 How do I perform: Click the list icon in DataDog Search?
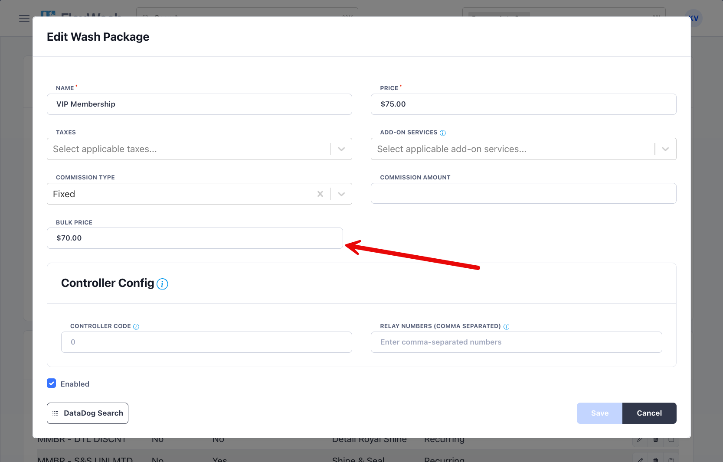[56, 413]
